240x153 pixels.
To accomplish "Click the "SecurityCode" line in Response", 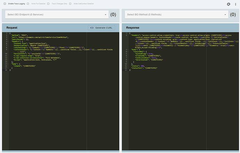I will pyautogui.click(x=149, y=60).
